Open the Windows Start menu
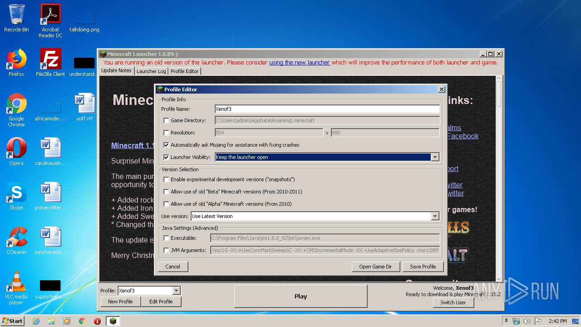 click(x=13, y=321)
